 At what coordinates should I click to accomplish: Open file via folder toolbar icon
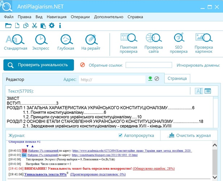pyautogui.click(x=8, y=26)
